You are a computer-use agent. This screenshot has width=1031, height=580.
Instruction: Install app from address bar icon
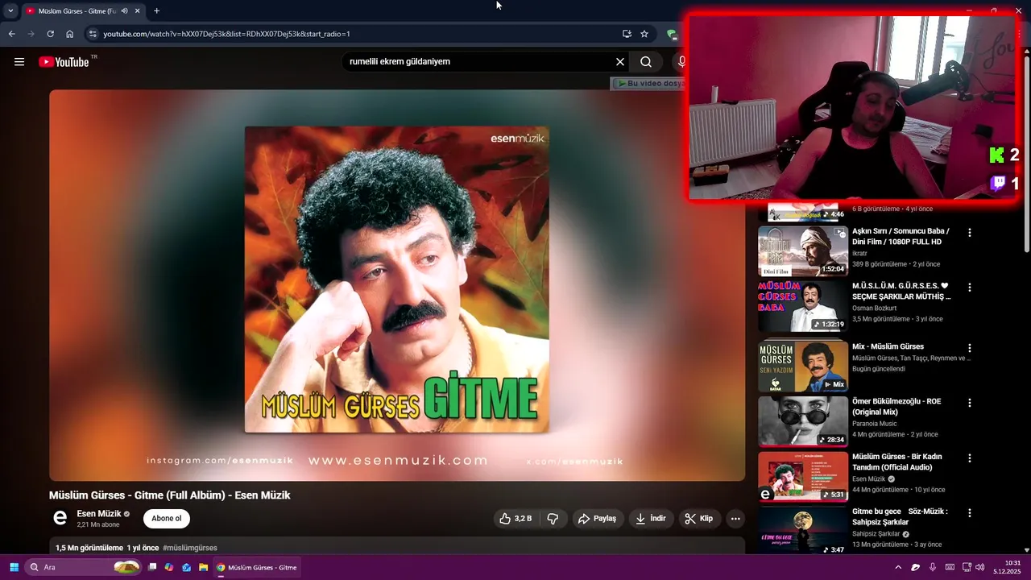[627, 34]
